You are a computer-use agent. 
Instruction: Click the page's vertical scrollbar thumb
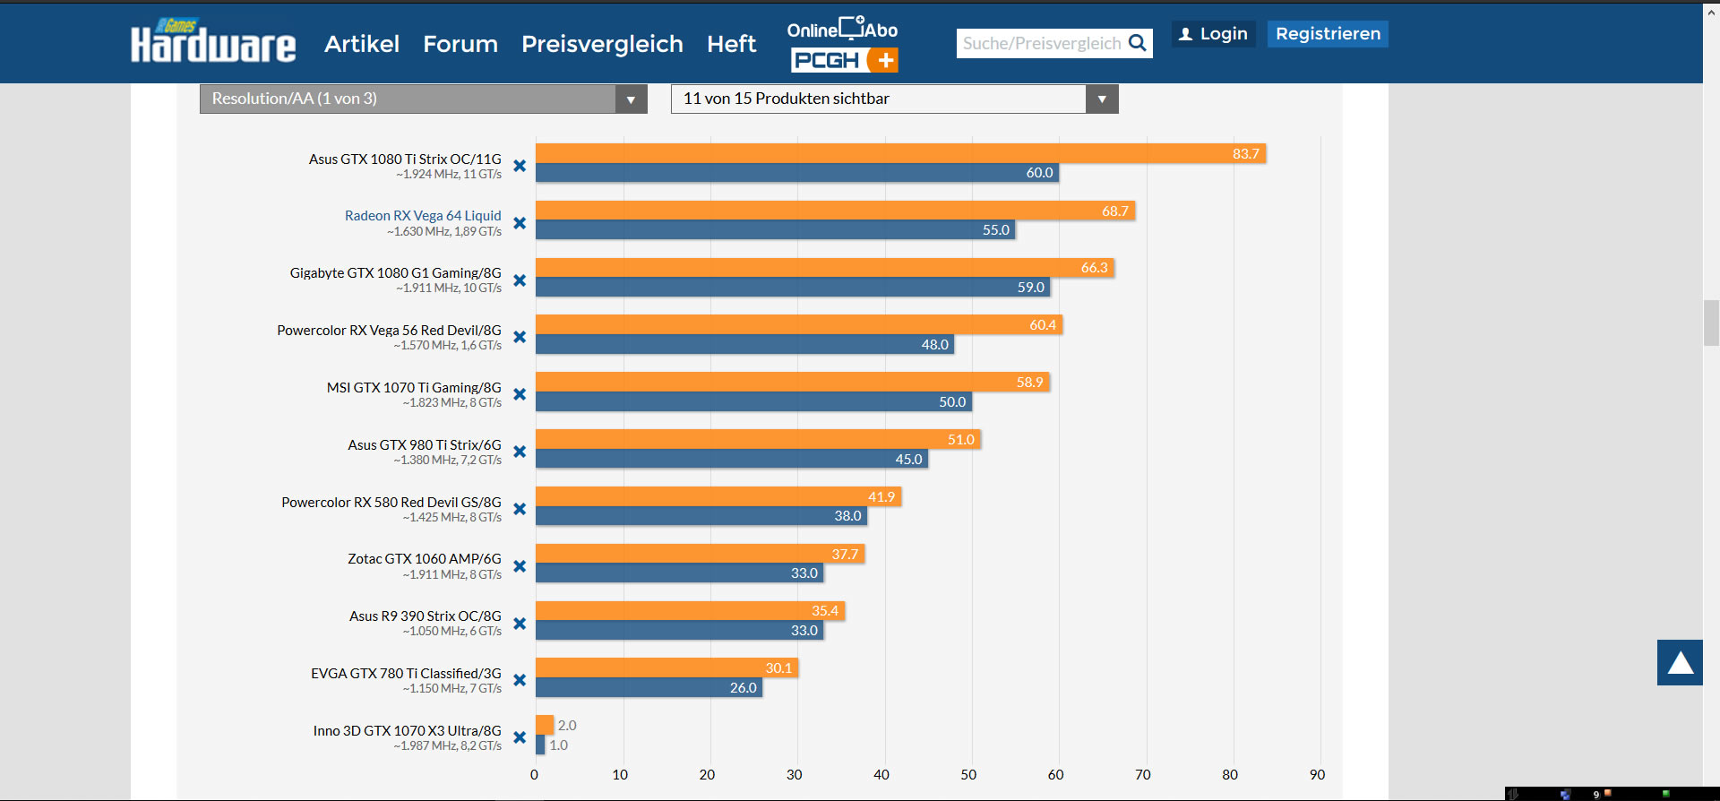point(1712,323)
